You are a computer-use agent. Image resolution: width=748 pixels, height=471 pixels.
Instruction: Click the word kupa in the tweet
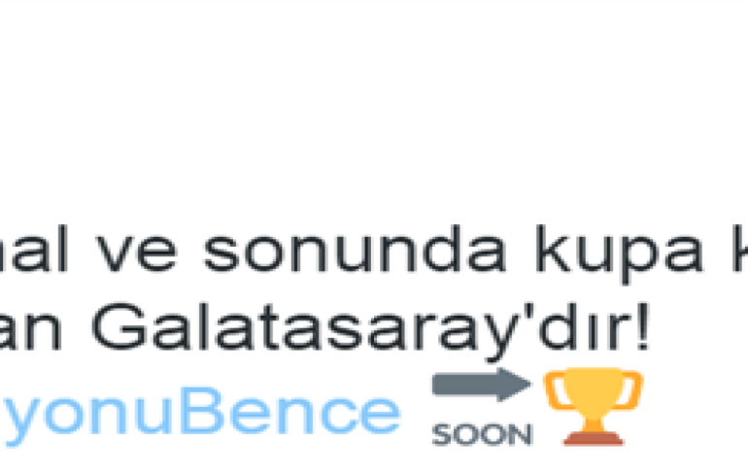click(619, 252)
